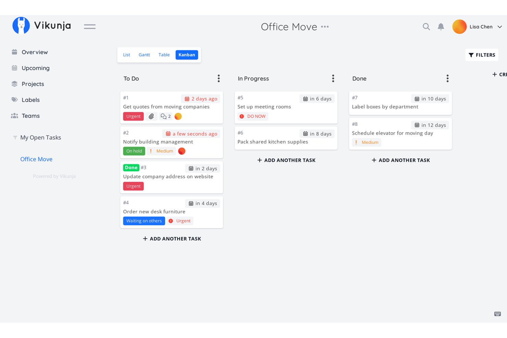Open task 'Schedule elevator for moving day'
This screenshot has width=507, height=338.
tap(393, 133)
